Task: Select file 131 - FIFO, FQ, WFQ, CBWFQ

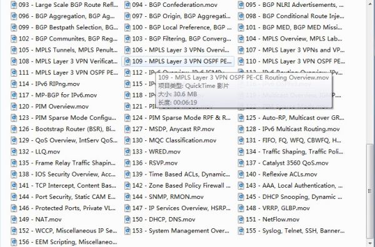Action: (289, 140)
